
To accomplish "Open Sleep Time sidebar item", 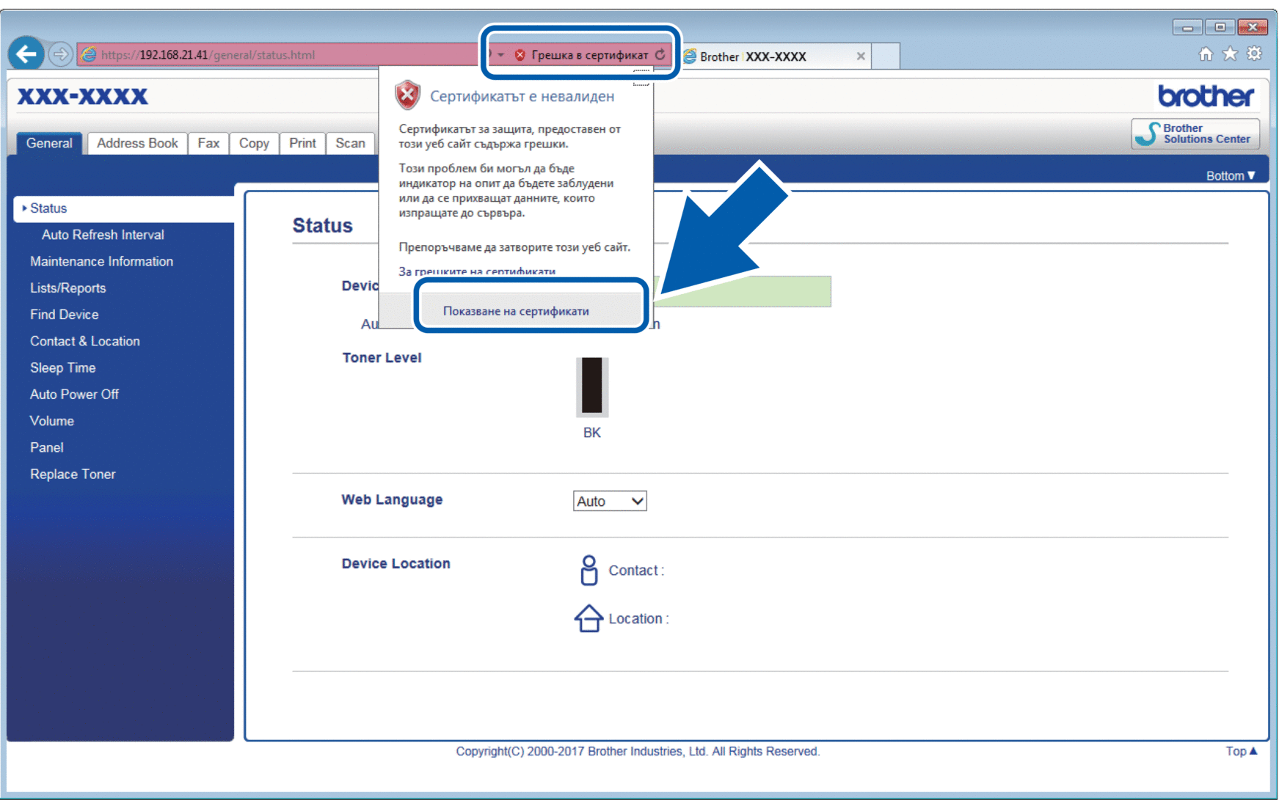I will pyautogui.click(x=62, y=367).
